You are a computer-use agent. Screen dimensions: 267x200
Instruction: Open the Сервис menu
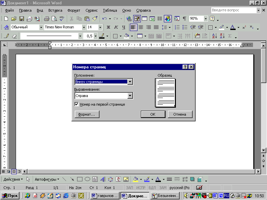click(91, 10)
